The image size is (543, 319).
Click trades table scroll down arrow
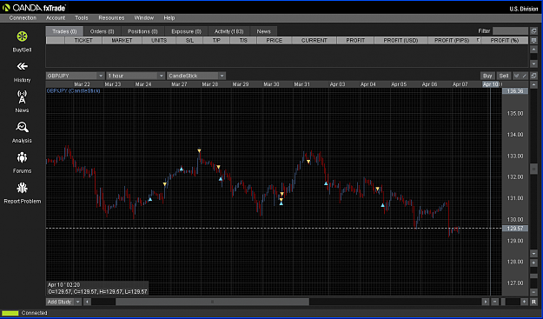[533, 63]
